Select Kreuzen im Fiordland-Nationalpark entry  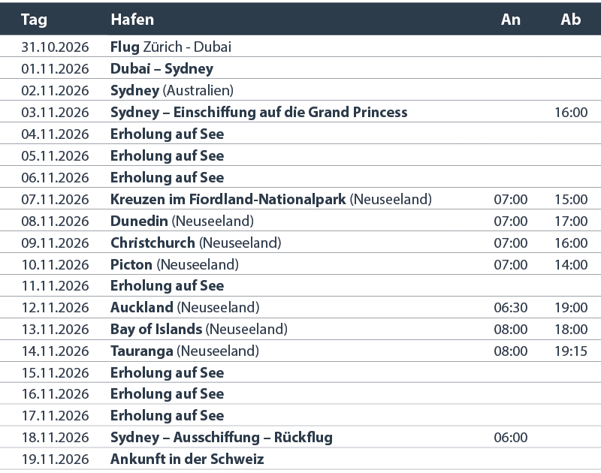point(270,199)
